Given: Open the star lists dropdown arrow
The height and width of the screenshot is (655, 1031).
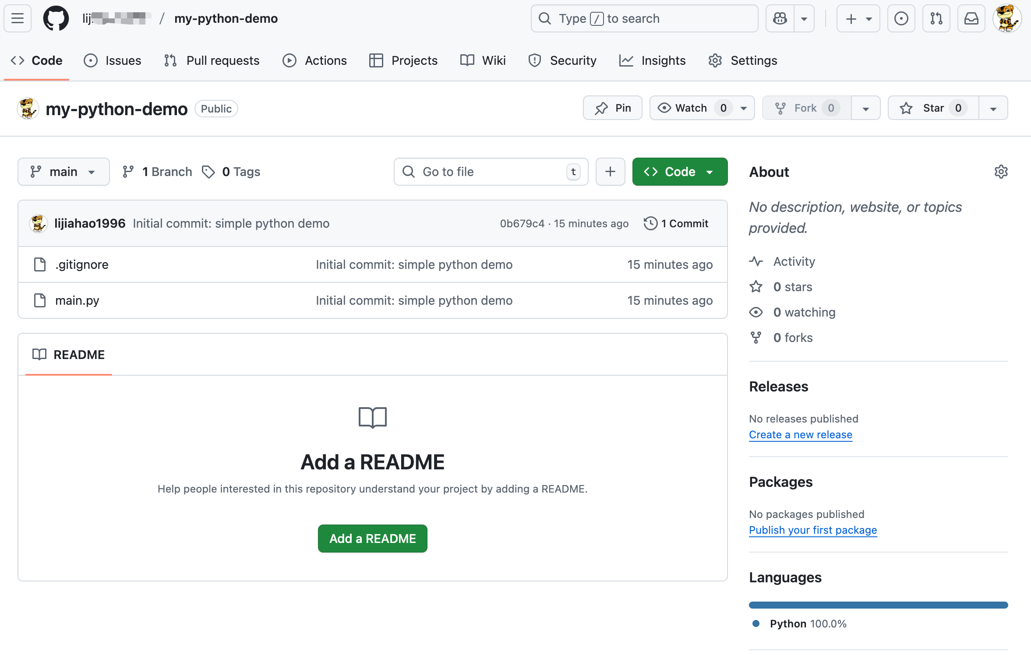Looking at the screenshot, I should (x=993, y=108).
